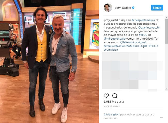Open #AMARILLOQUETEPILLO hashtag
The image size is (168, 123).
click(x=142, y=46)
